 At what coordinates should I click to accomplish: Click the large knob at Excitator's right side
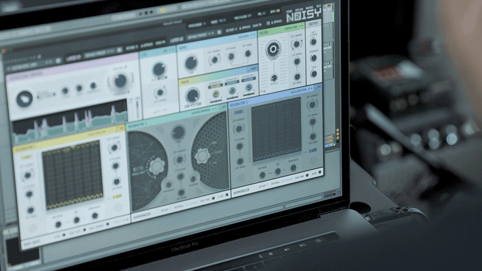120,81
